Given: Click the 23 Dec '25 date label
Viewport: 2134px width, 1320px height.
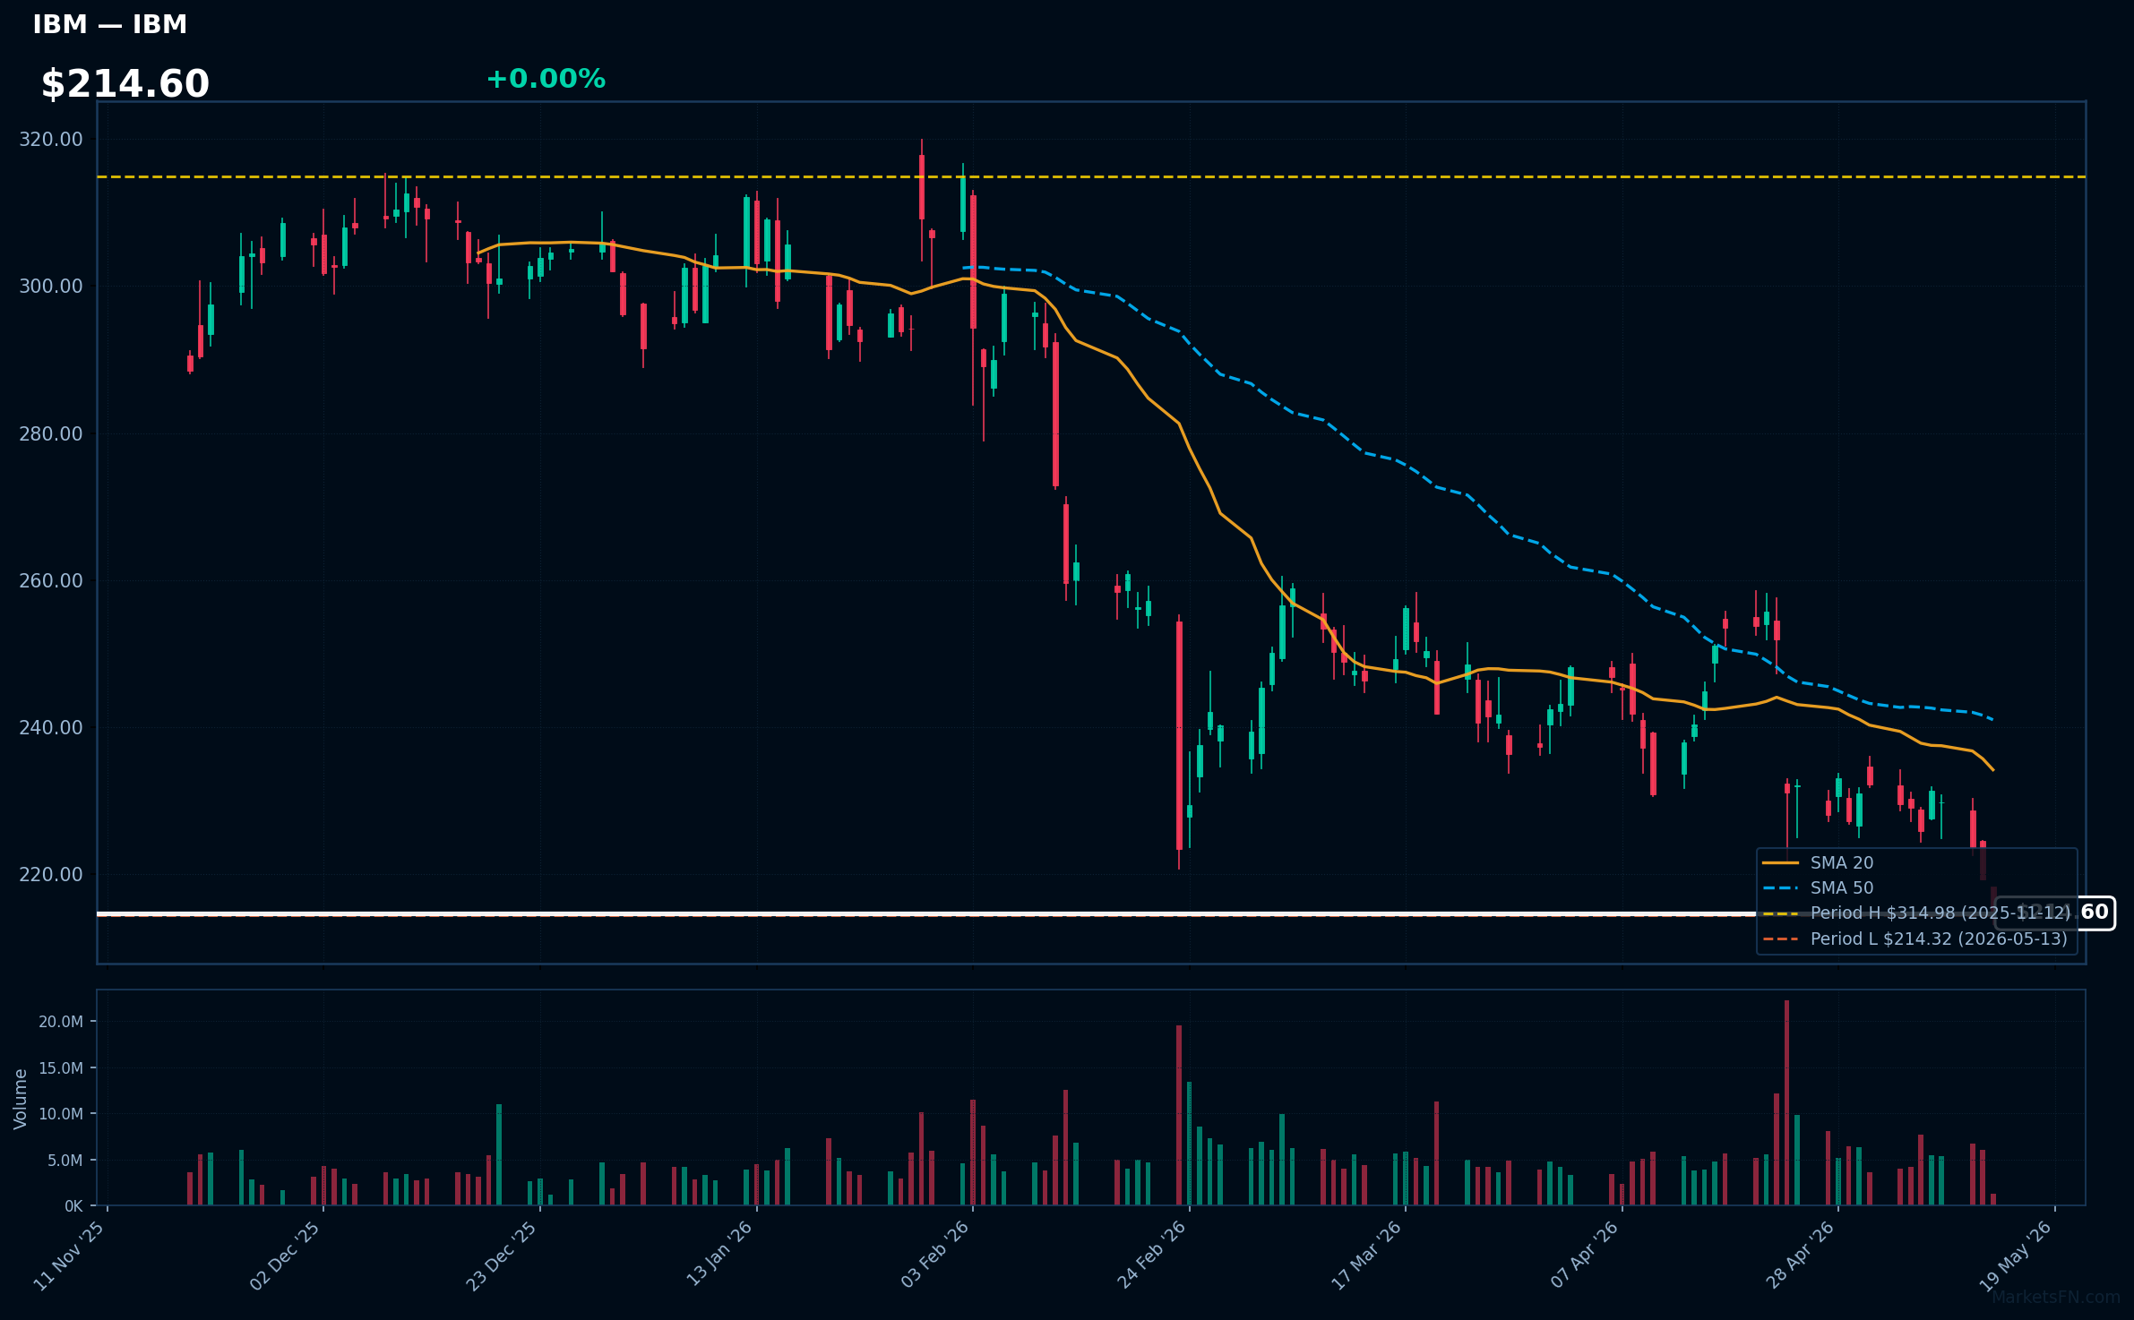Looking at the screenshot, I should 502,1256.
